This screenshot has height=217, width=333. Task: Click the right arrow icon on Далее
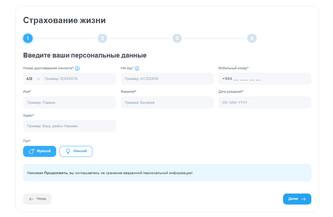tap(303, 199)
